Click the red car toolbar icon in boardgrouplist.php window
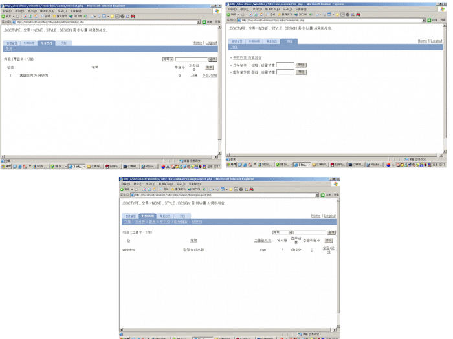Image resolution: width=453 pixels, height=339 pixels. pyautogui.click(x=251, y=189)
